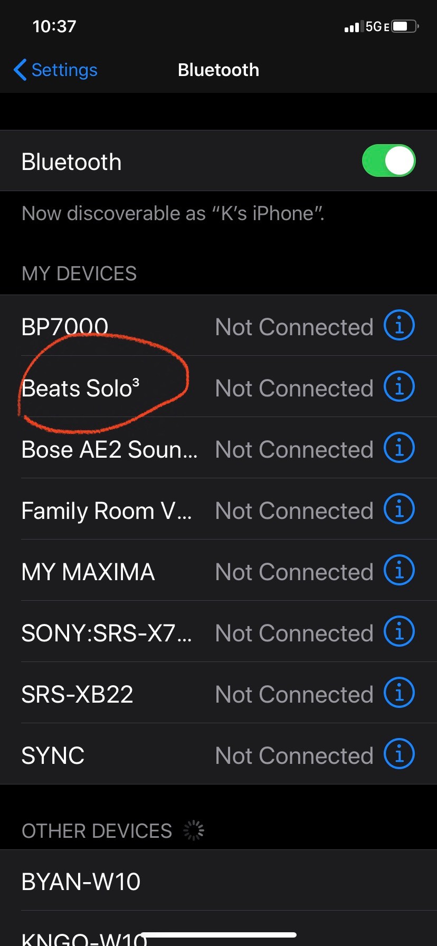Open the SYNC device info icon
The width and height of the screenshot is (437, 946).
(399, 754)
